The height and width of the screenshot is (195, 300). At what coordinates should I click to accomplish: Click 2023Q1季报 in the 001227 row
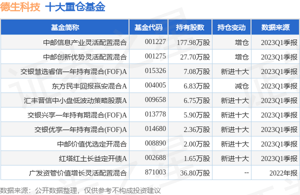(279, 42)
